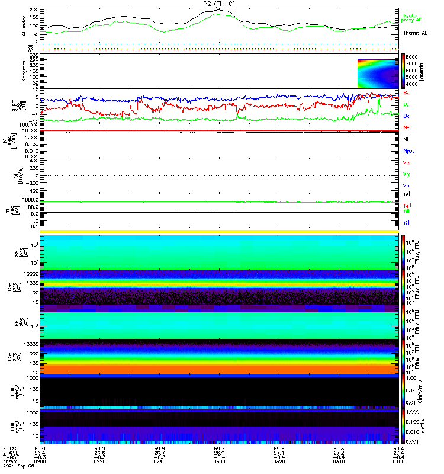This screenshot has width=444, height=474.
Task: Click the X-GSE value "59.4"
Action: coord(398,449)
